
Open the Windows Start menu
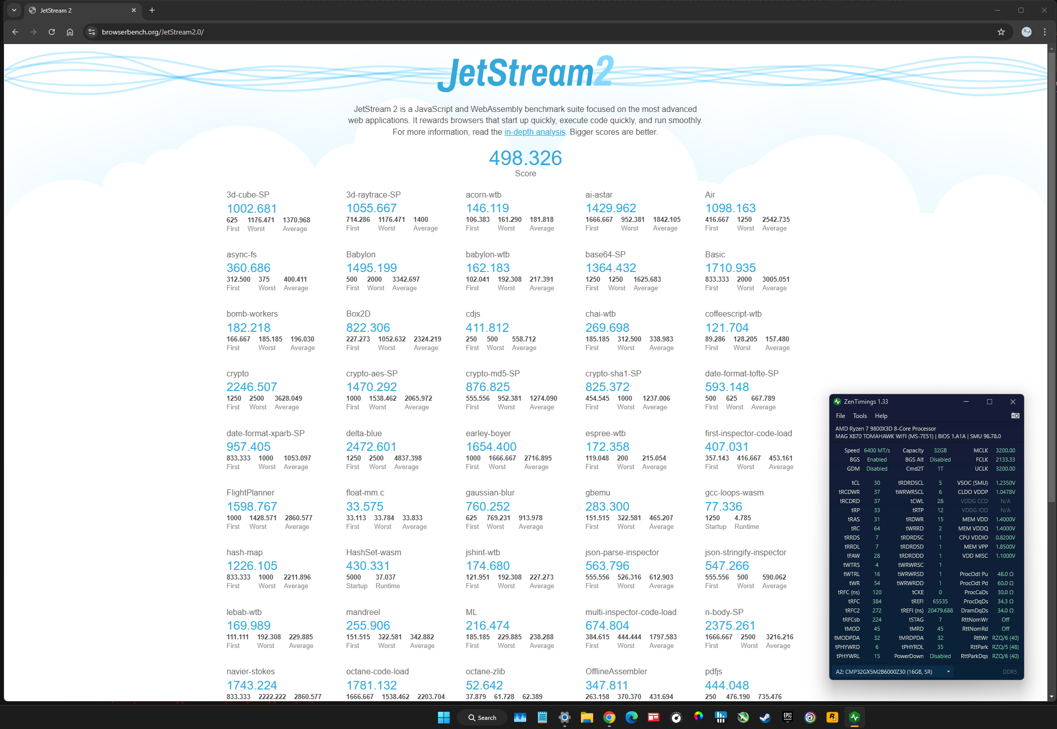click(444, 717)
